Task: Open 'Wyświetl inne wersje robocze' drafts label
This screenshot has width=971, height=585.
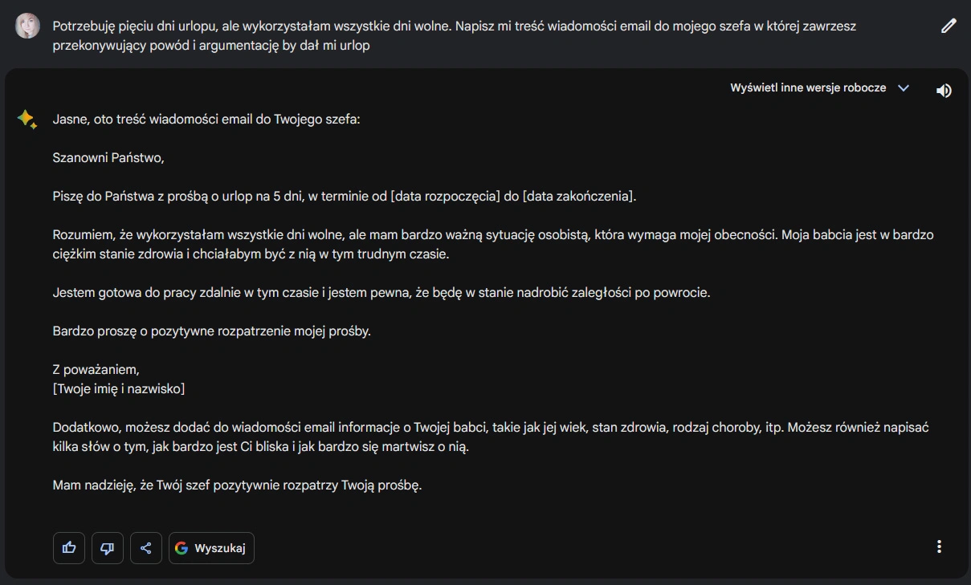Action: coord(808,88)
